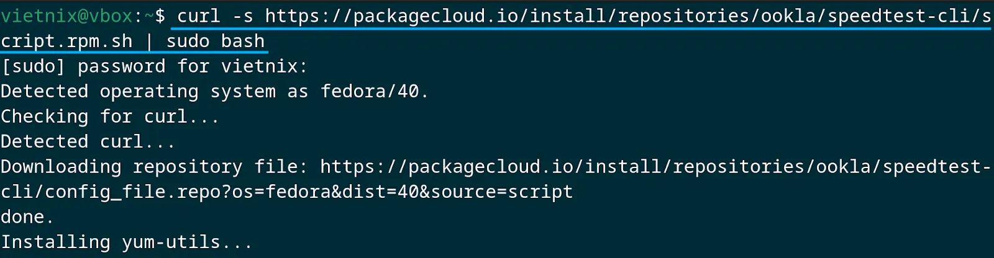Screen dimensions: 994x258
Task: Click the Detected curl line
Action: point(88,141)
